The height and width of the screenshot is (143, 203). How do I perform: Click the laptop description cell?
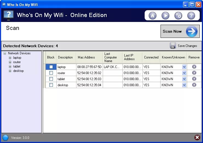(66, 67)
